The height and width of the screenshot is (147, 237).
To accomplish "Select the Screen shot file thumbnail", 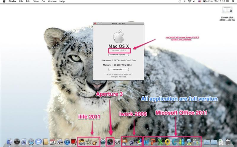I will [x=227, y=10].
